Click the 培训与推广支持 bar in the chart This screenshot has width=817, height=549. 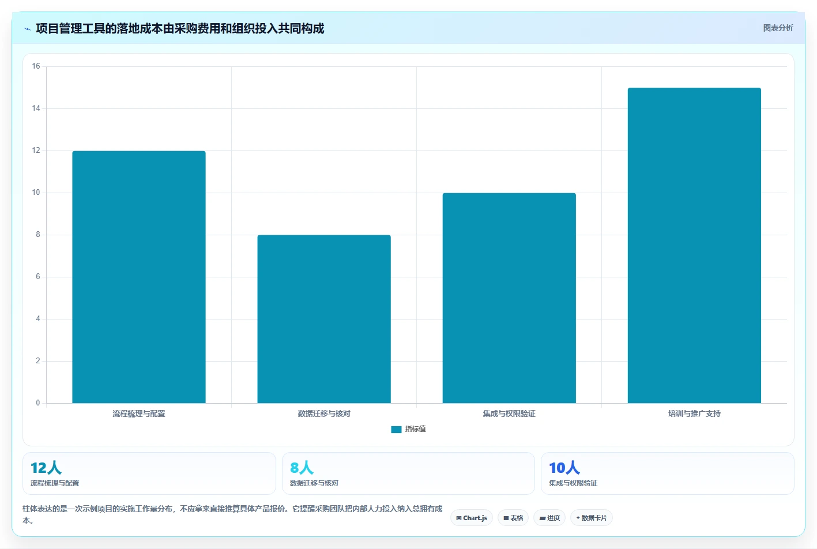[694, 246]
